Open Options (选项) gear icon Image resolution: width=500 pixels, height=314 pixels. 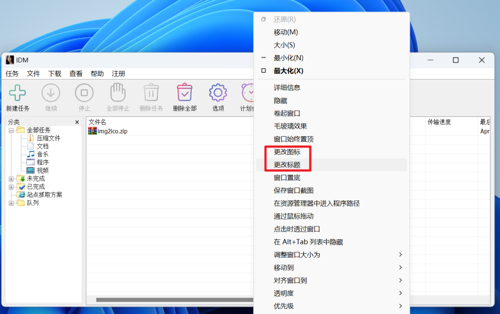click(x=218, y=93)
